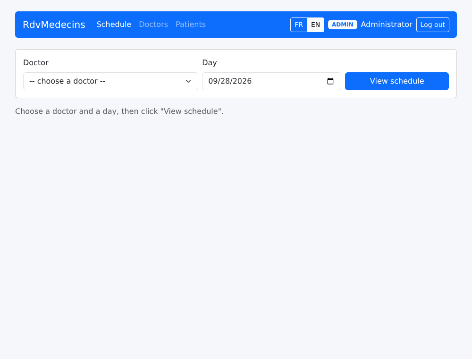Log out of the Administrator account
Viewport: 472px width, 359px height.
tap(432, 25)
